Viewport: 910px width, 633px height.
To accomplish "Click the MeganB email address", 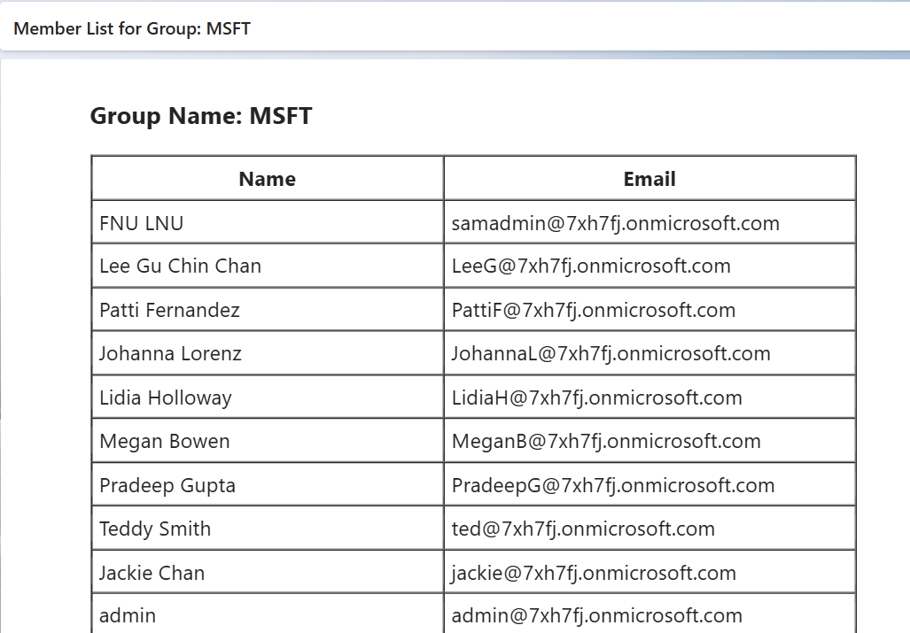I will click(606, 442).
